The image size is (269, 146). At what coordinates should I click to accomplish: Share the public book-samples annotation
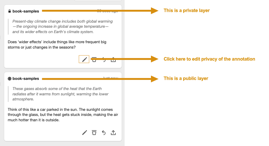point(113,133)
